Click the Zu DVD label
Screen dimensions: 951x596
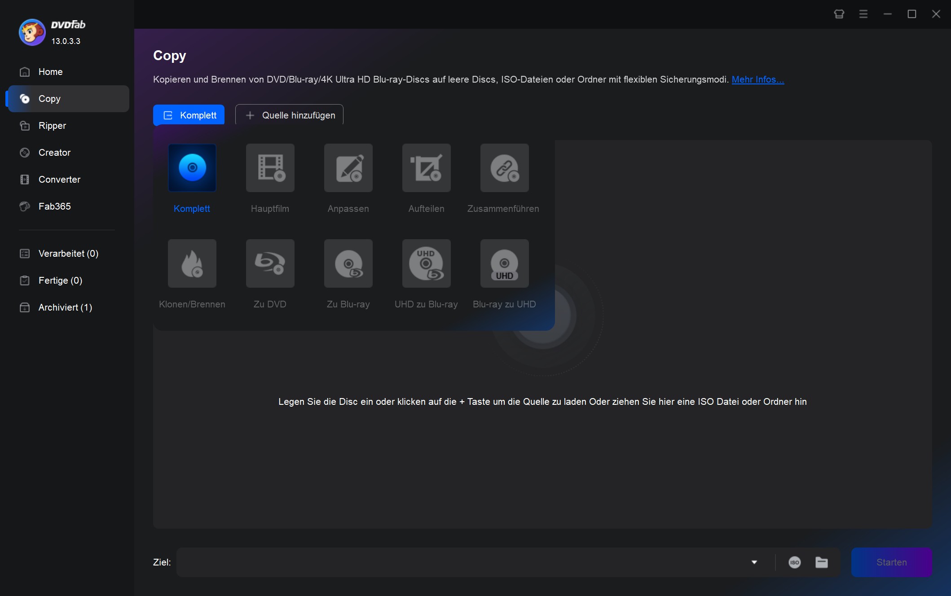tap(270, 304)
